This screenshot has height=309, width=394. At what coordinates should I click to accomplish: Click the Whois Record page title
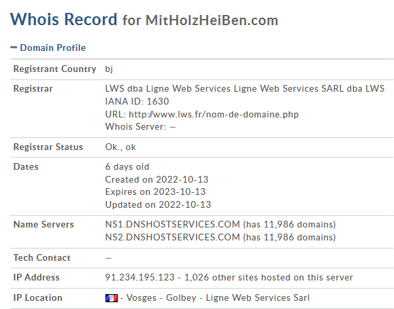[63, 19]
